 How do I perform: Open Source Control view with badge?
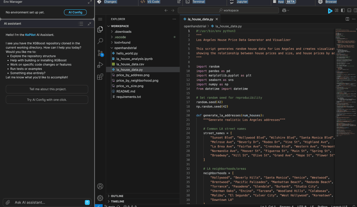point(100,53)
